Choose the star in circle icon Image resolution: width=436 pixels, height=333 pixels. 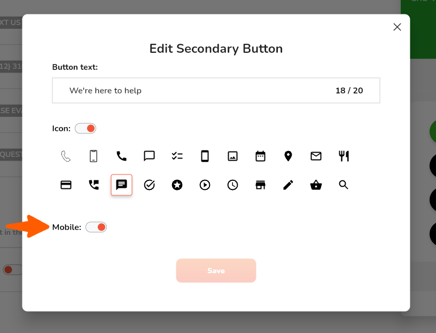click(x=177, y=185)
